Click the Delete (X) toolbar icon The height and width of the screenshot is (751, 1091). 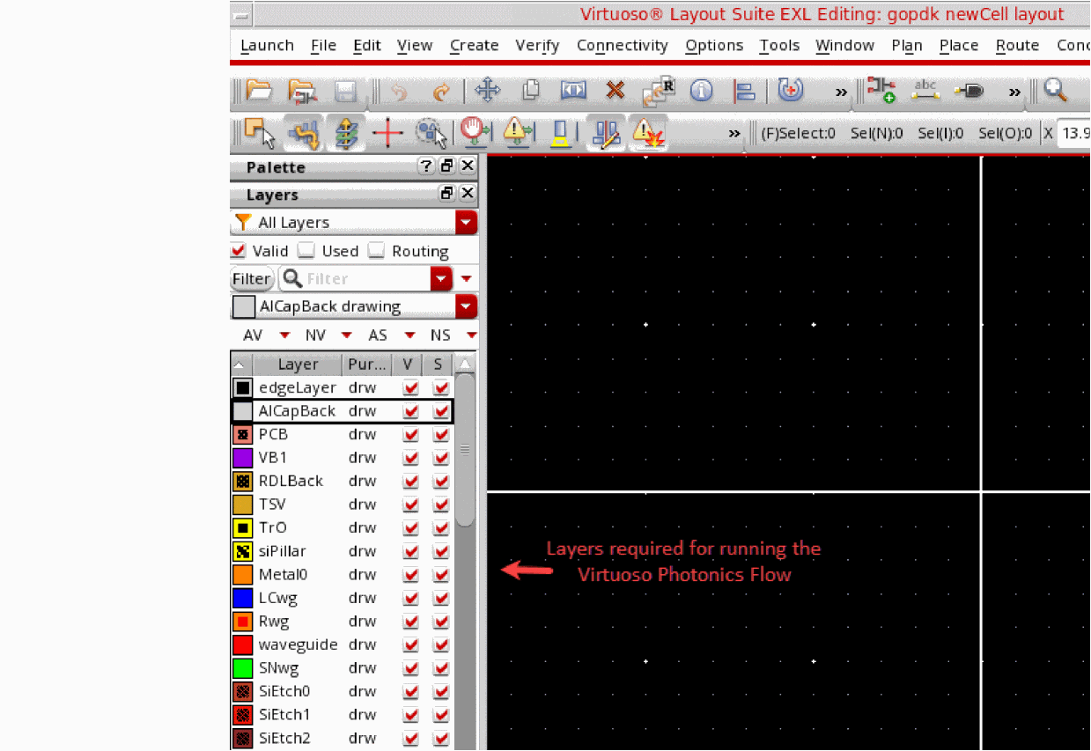click(x=616, y=90)
